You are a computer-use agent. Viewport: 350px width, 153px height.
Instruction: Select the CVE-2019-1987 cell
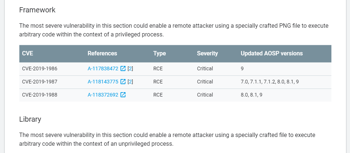pyautogui.click(x=52, y=82)
